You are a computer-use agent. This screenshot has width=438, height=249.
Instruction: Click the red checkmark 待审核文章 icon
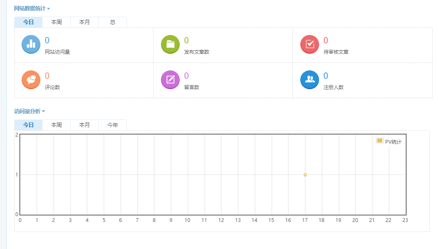[x=309, y=45]
